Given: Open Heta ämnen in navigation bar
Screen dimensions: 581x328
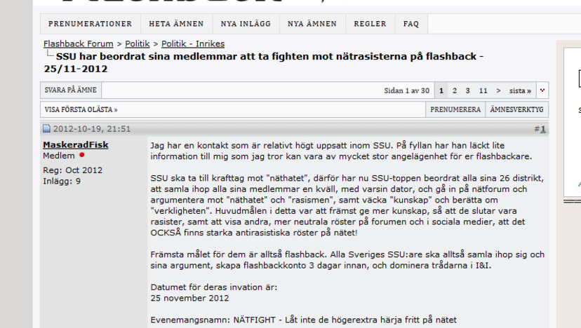Looking at the screenshot, I should (x=176, y=24).
